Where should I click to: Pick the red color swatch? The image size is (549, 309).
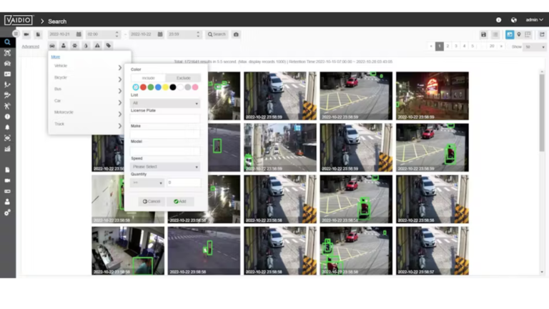(143, 87)
